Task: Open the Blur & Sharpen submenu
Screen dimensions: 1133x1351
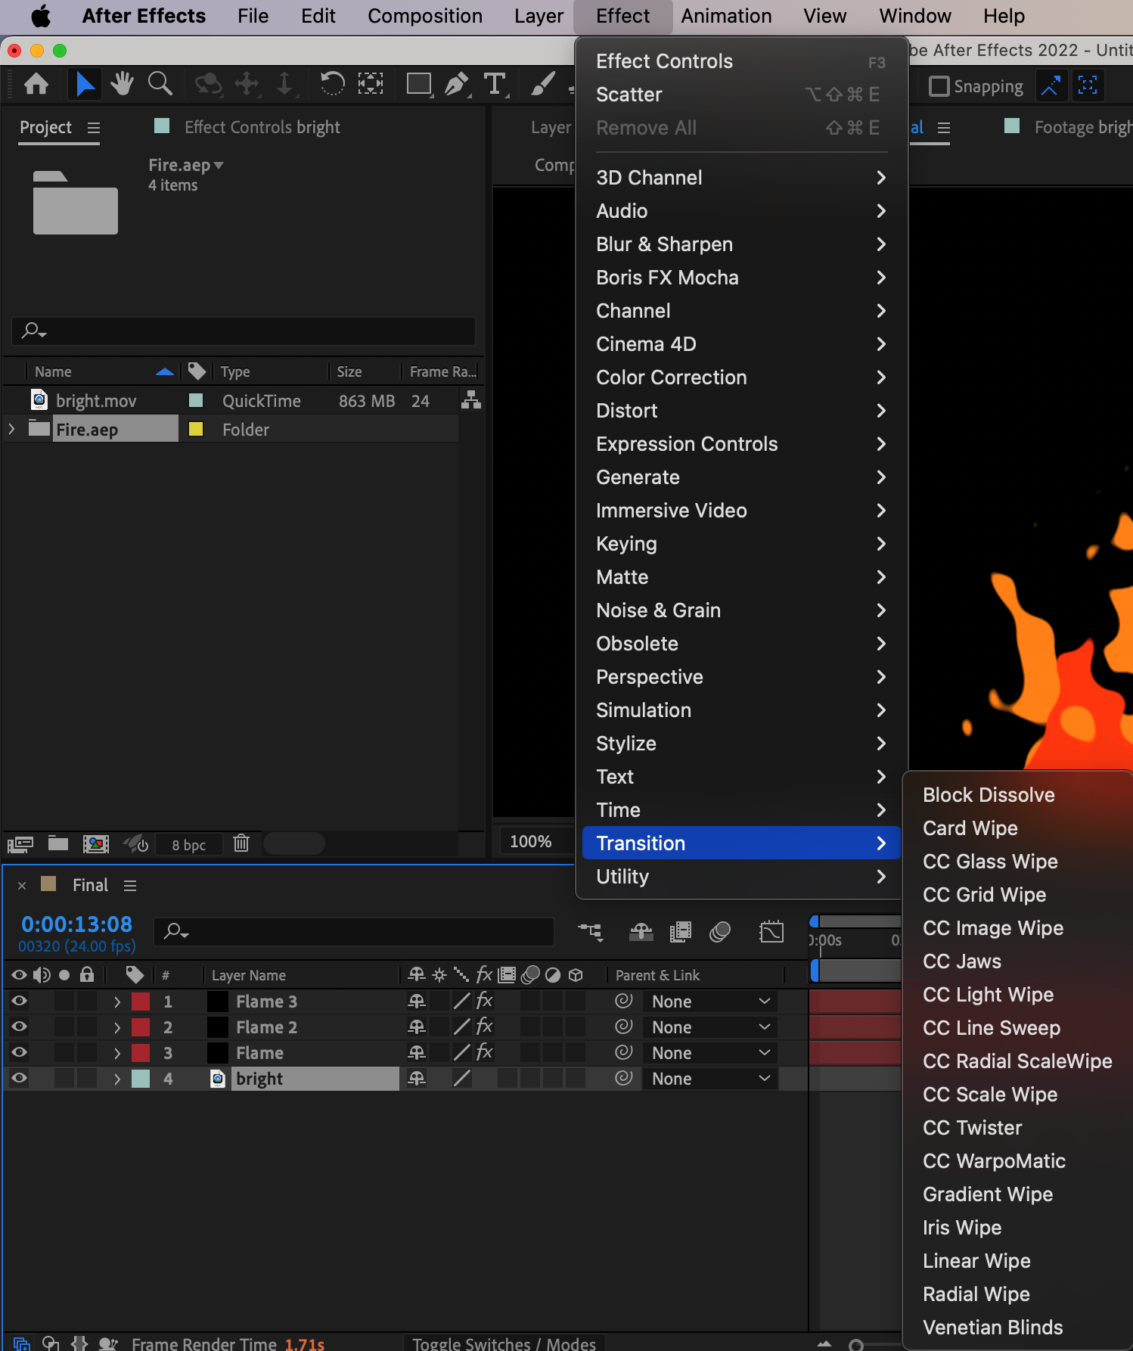Action: pyautogui.click(x=664, y=244)
